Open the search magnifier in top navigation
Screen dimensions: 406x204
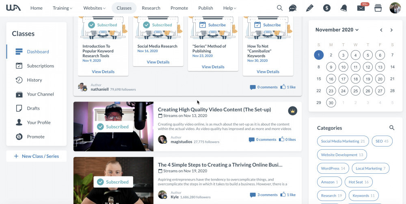[280, 8]
